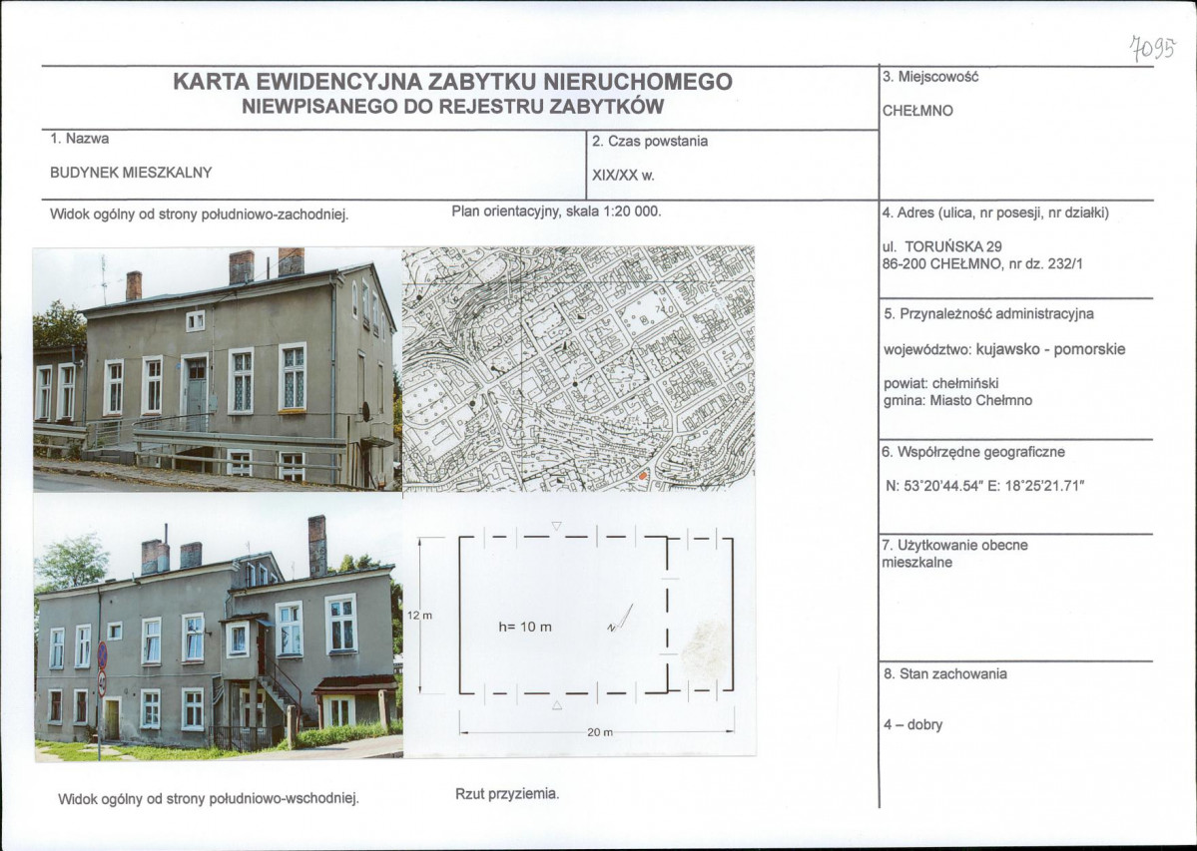
Task: Click the 'KARTA EWIDENCYJNA ZABYTKU NIERUCHOMEGO' title
Action: pyautogui.click(x=452, y=82)
